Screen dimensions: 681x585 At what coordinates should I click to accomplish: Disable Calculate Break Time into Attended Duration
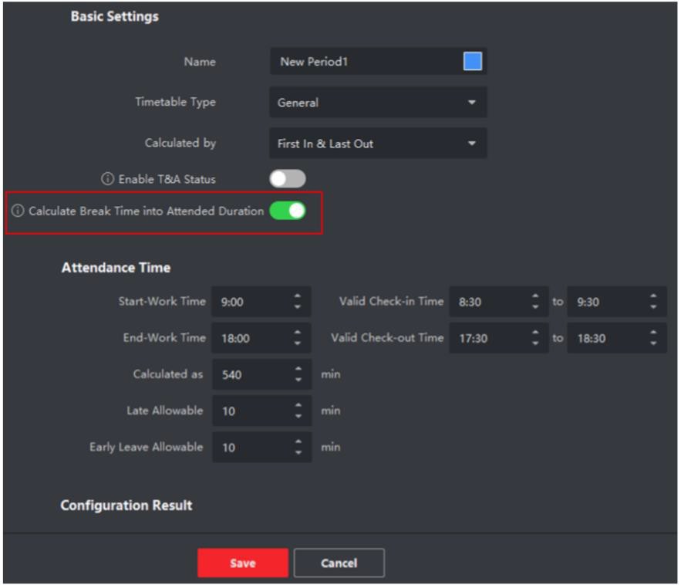coord(287,211)
